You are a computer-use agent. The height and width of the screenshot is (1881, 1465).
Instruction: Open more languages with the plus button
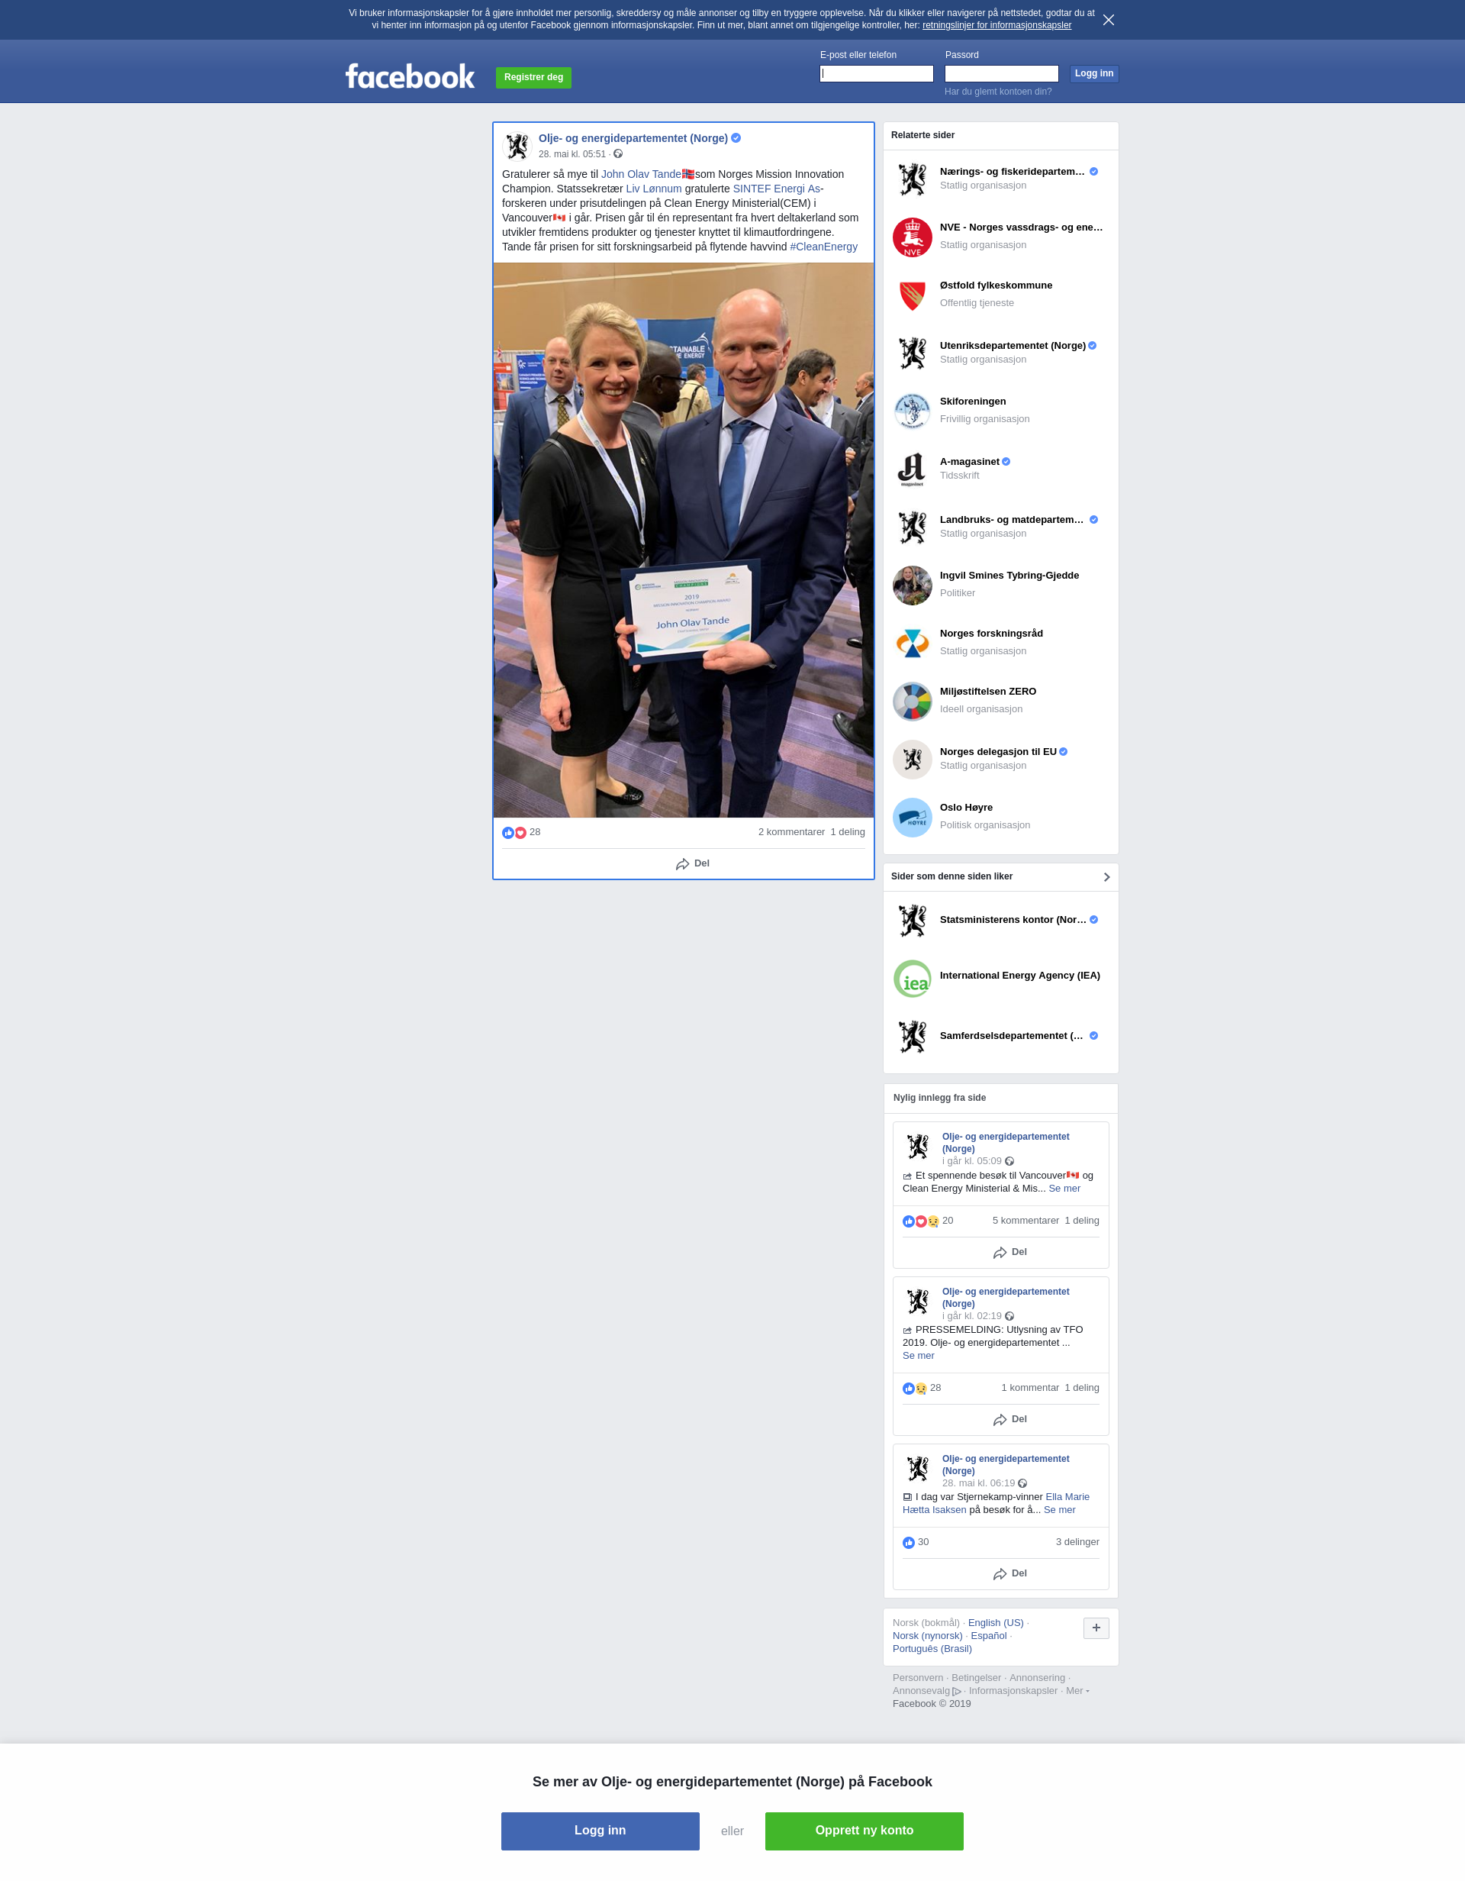pyautogui.click(x=1096, y=1628)
